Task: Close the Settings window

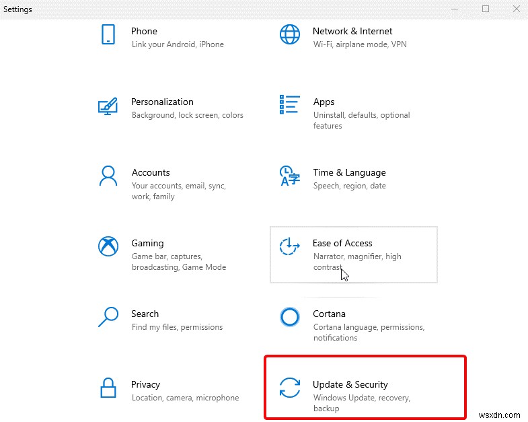Action: [x=517, y=9]
